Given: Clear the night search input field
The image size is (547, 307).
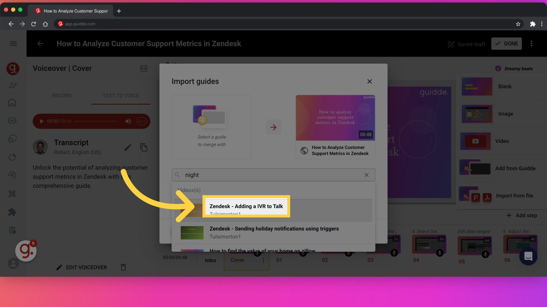Looking at the screenshot, I should pyautogui.click(x=366, y=175).
